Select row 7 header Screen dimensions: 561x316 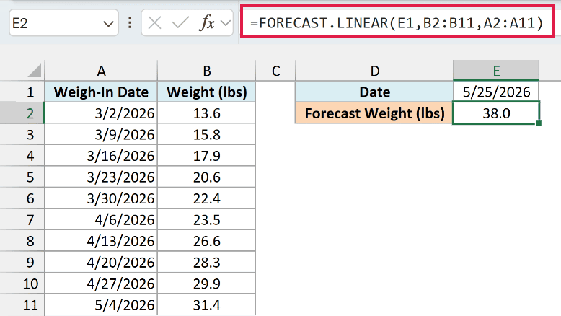point(22,220)
